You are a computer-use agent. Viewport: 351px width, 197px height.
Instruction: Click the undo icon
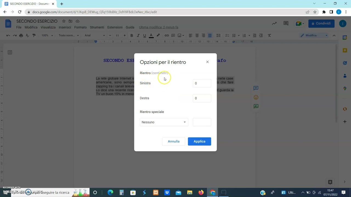(8, 35)
